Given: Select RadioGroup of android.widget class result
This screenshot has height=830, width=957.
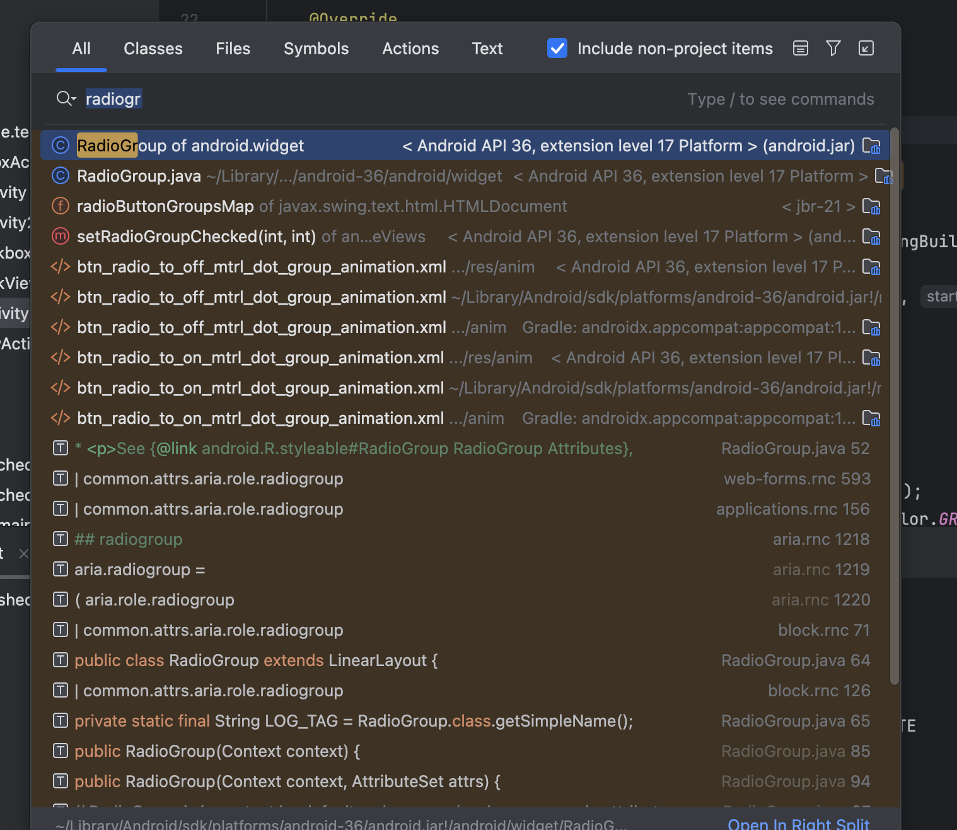Looking at the screenshot, I should [x=190, y=146].
